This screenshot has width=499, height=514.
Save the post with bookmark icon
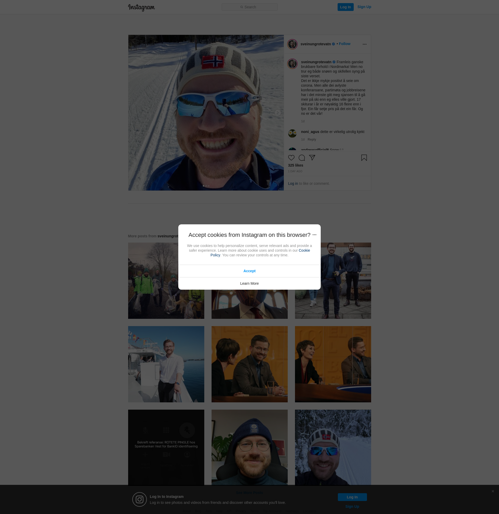pos(364,158)
